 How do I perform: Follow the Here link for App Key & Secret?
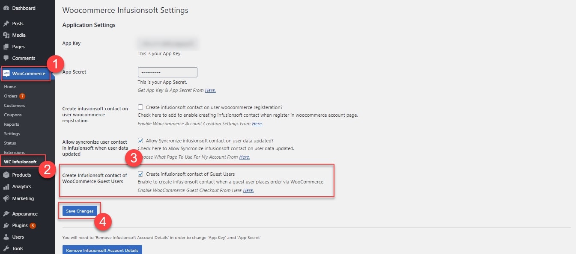[210, 90]
